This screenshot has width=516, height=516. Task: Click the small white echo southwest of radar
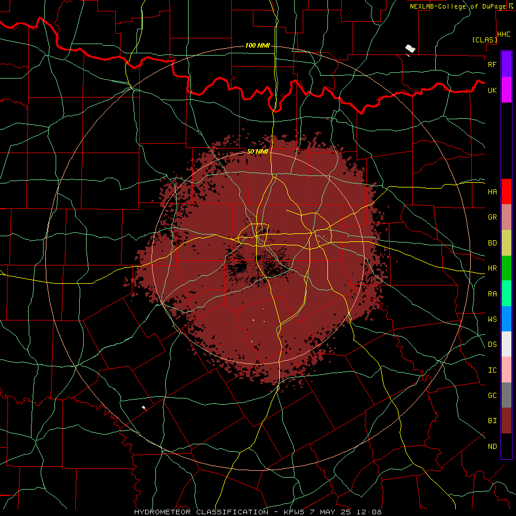click(143, 408)
